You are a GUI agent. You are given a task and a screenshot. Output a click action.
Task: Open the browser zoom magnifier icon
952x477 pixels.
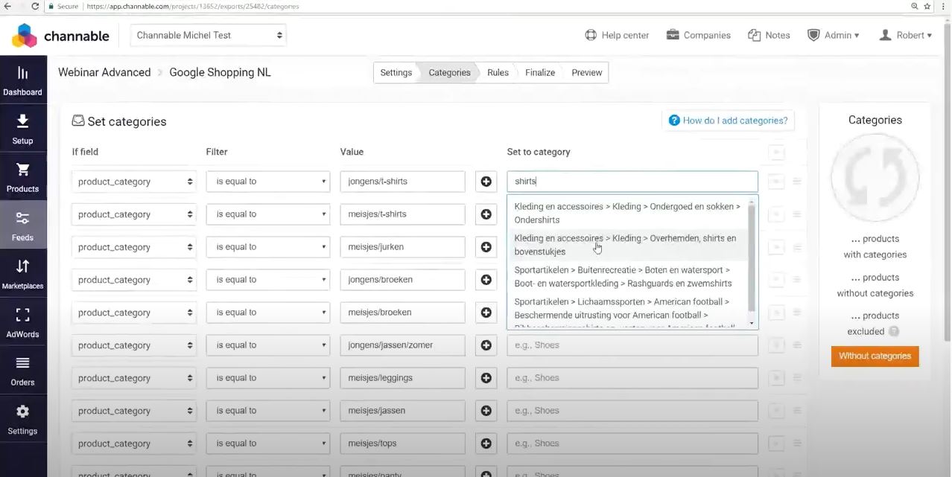pos(914,6)
